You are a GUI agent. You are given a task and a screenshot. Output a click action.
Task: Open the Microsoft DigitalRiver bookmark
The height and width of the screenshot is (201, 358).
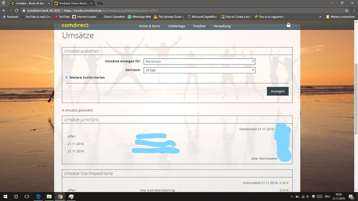(202, 17)
